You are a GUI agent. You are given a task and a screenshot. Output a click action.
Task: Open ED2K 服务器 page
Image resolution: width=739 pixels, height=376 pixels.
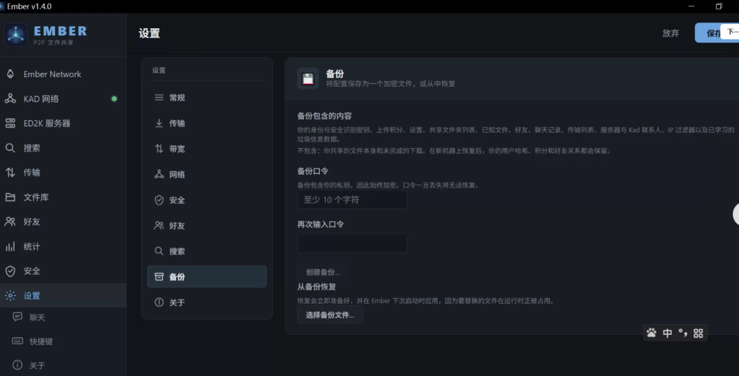tap(64, 123)
